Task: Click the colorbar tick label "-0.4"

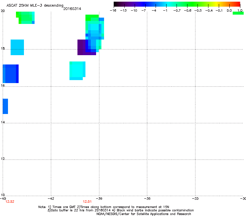Action: click(209, 11)
